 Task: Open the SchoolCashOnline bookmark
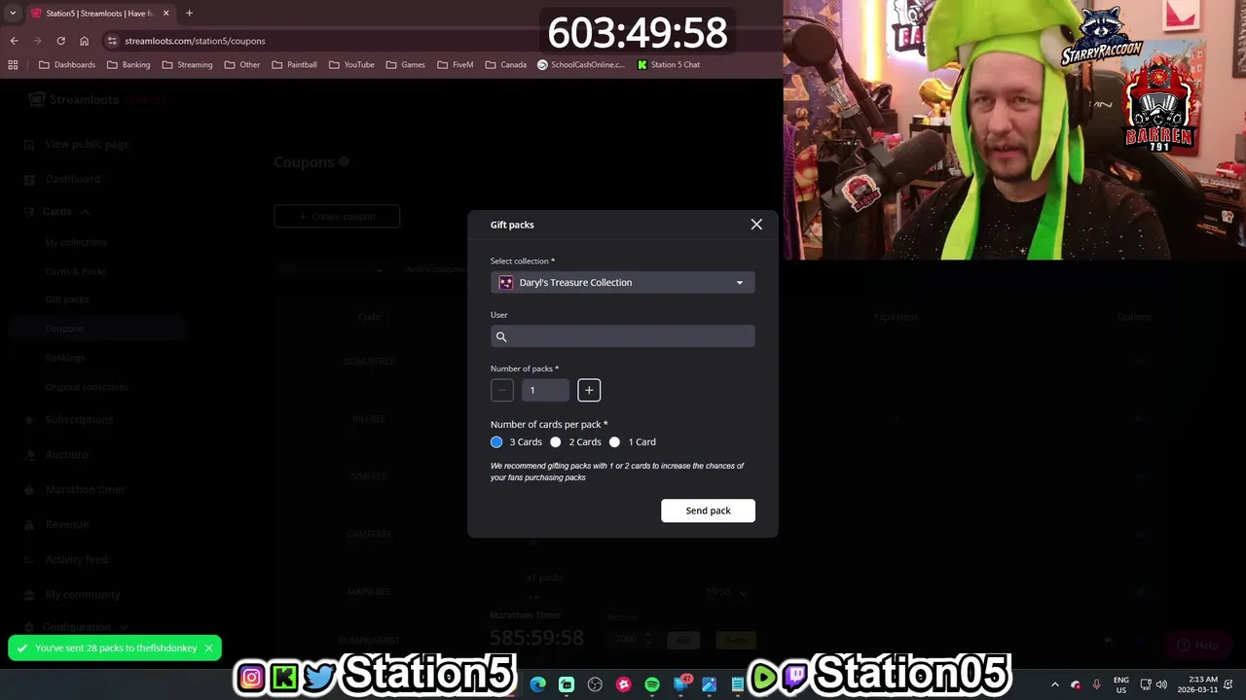(581, 65)
